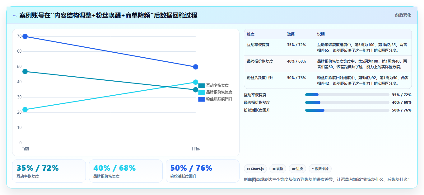The width and height of the screenshot is (424, 195).
Task: Click the teal data point at 47 on 当前
Action: [25, 72]
